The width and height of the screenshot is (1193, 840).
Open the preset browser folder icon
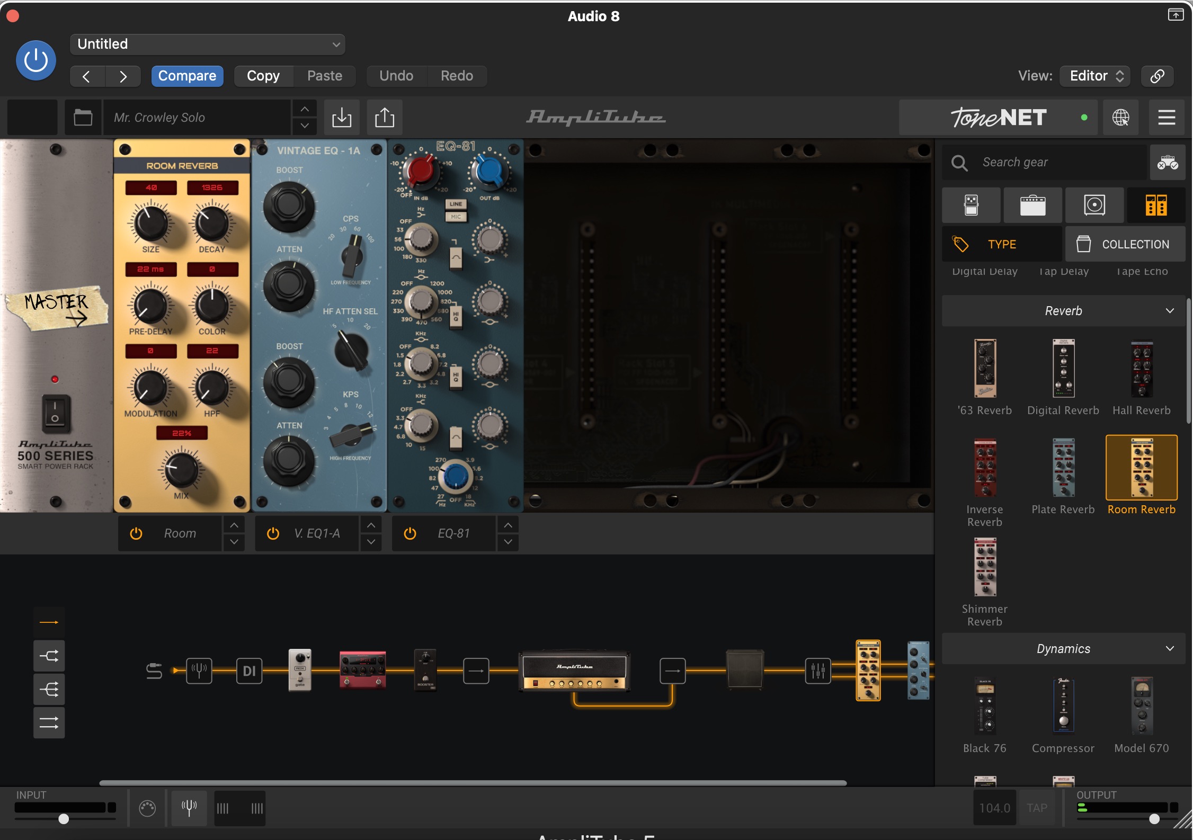(83, 118)
